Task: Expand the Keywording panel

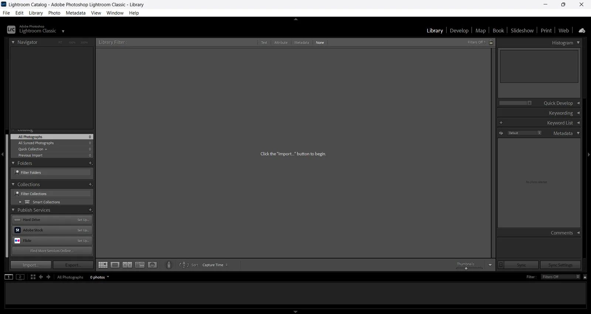Action: (x=578, y=113)
